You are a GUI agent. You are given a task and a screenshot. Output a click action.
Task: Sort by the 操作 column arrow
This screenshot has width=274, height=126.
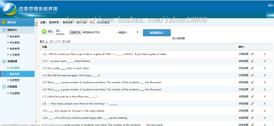click(x=244, y=47)
